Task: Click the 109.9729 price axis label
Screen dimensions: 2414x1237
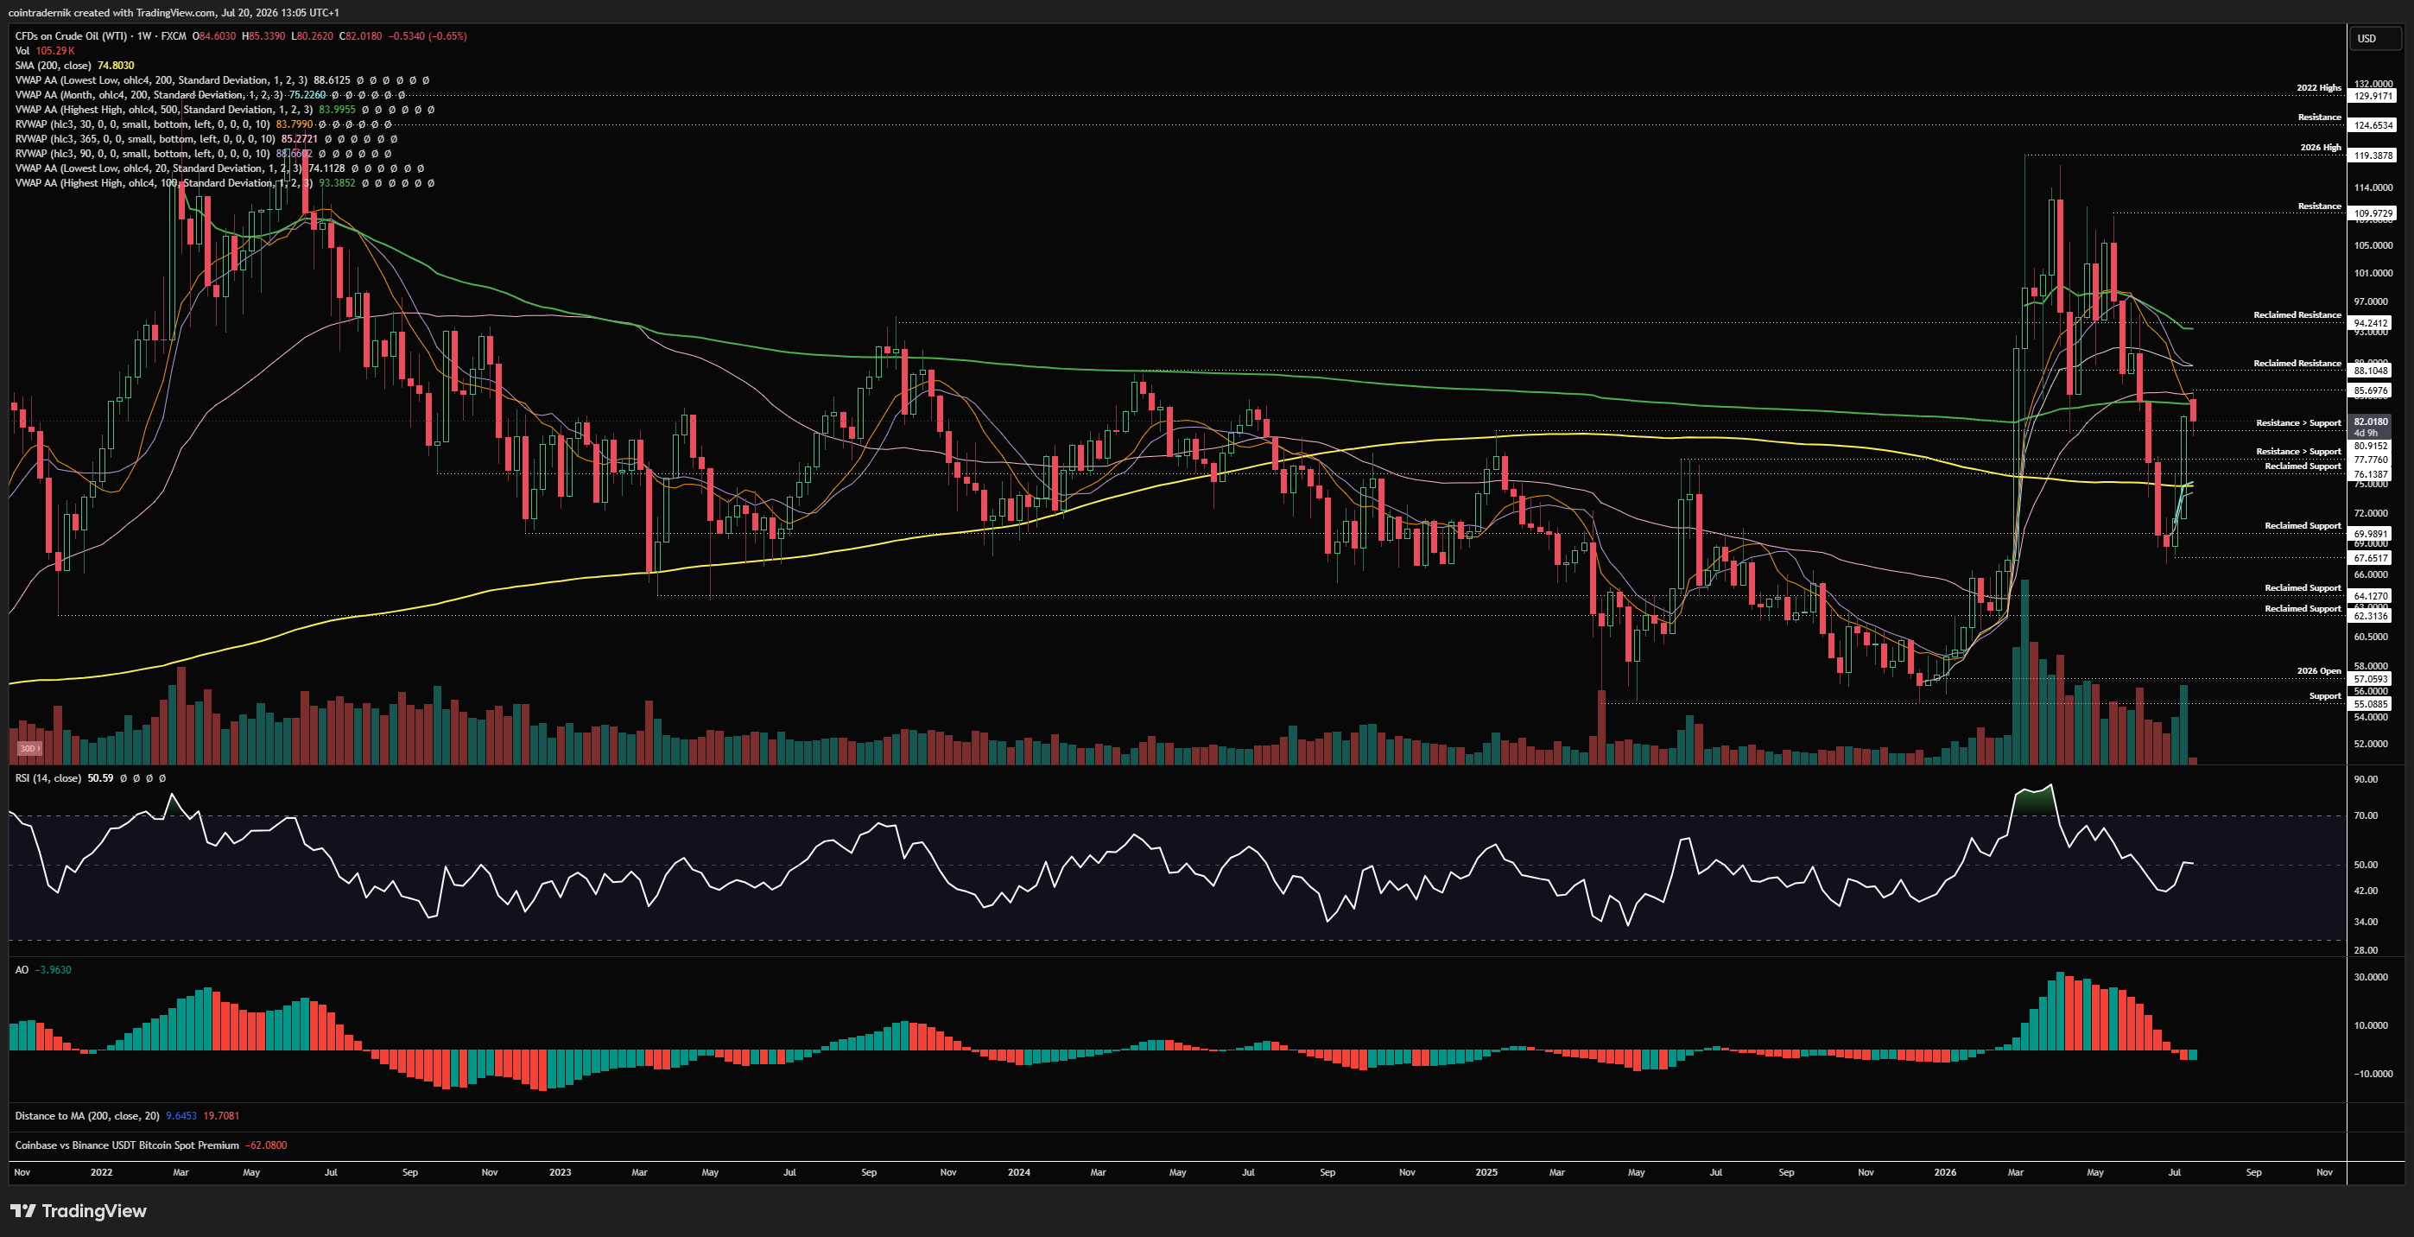Action: [2373, 213]
